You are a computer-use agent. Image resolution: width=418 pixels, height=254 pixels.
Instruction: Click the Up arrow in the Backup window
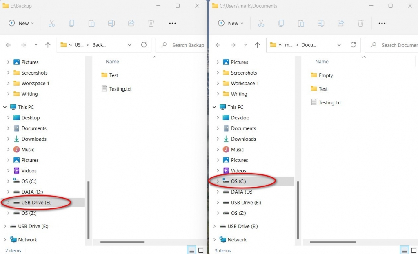(48, 45)
